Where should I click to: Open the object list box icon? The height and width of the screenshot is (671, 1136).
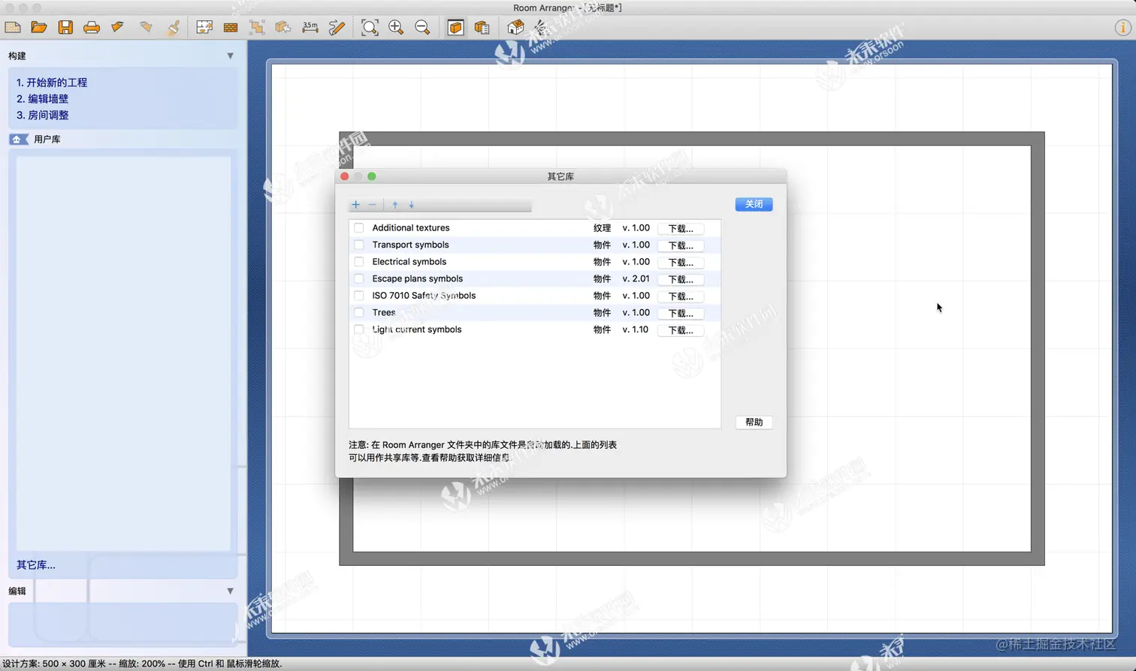pos(482,28)
